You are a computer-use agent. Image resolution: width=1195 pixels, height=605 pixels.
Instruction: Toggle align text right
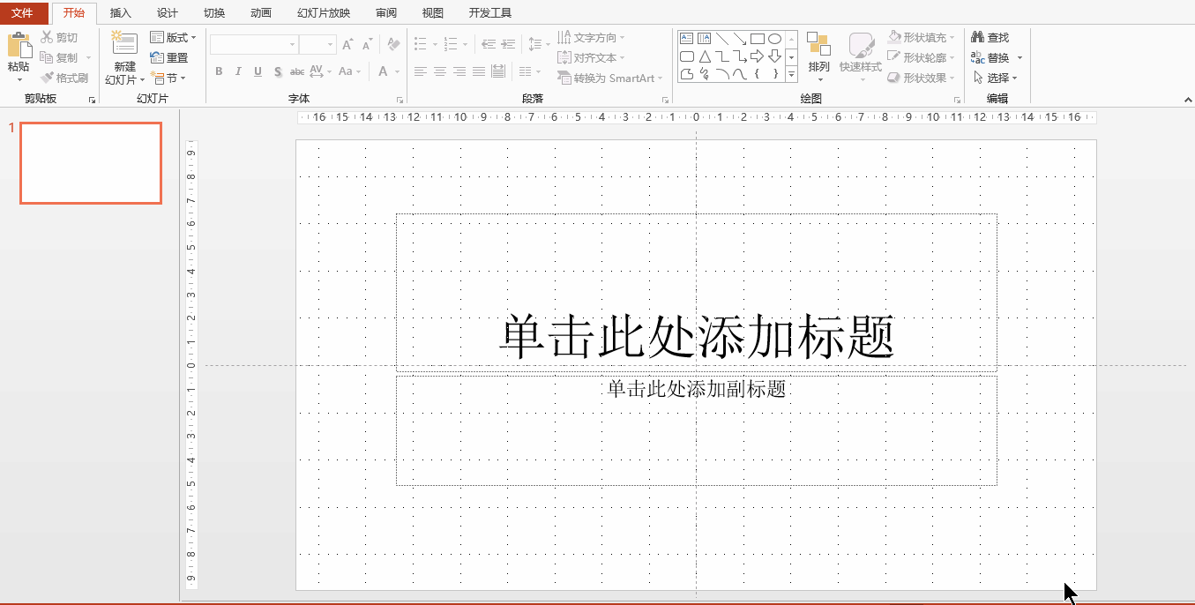[459, 71]
